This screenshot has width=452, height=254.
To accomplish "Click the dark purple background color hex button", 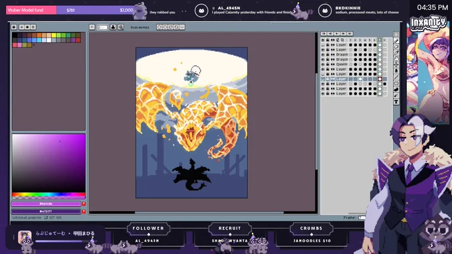I will 46,211.
